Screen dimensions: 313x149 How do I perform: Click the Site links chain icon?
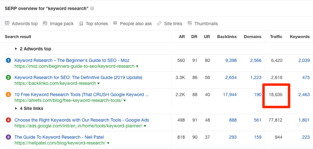pos(159,24)
